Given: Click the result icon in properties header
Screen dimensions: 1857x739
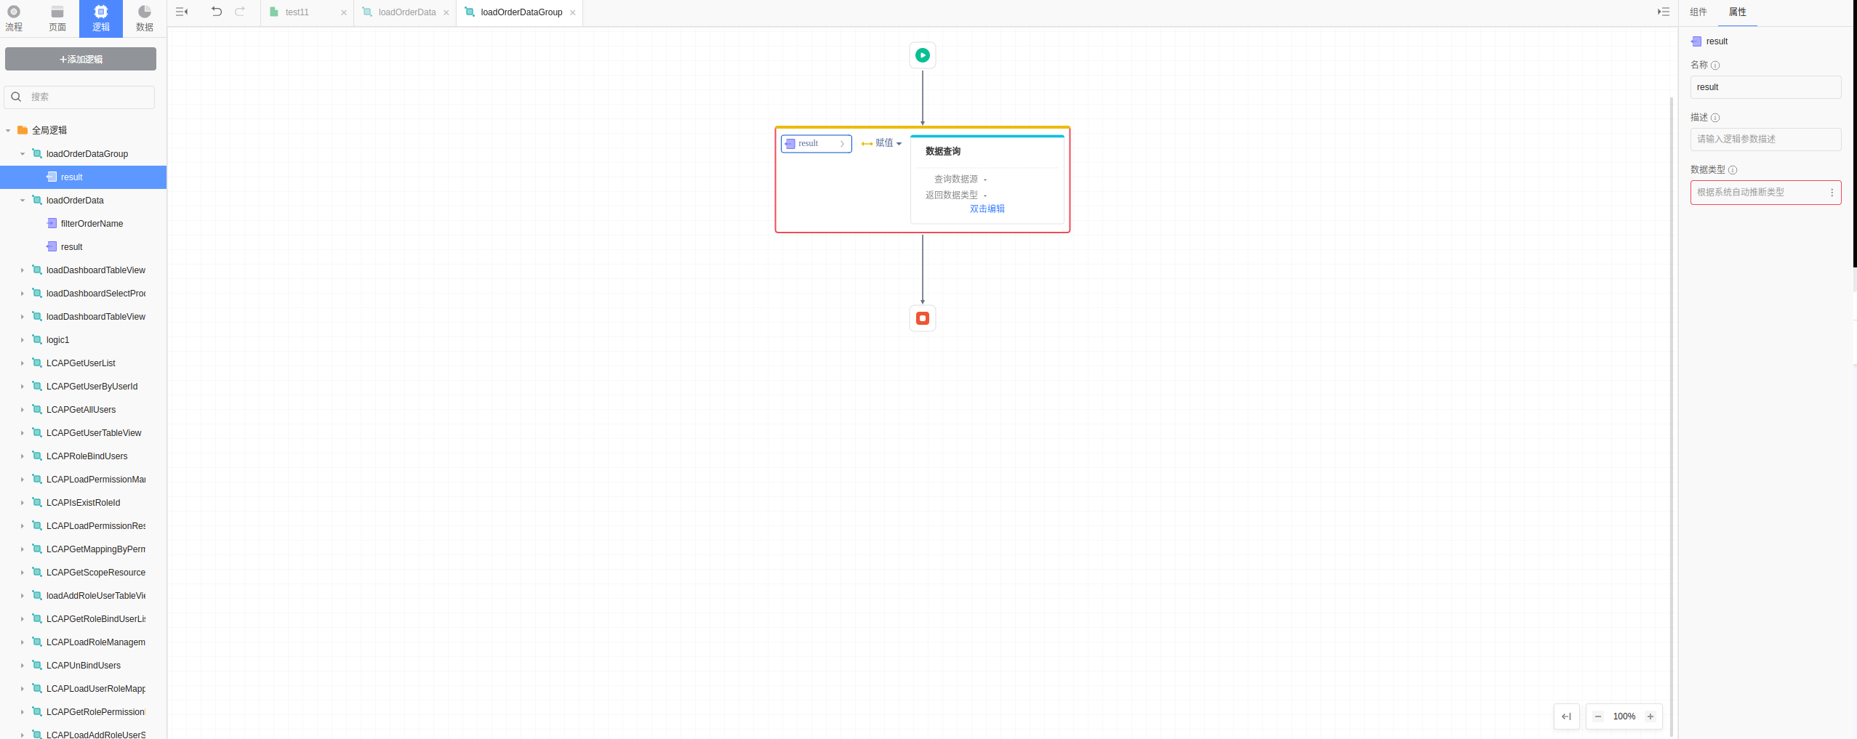Looking at the screenshot, I should 1696,41.
